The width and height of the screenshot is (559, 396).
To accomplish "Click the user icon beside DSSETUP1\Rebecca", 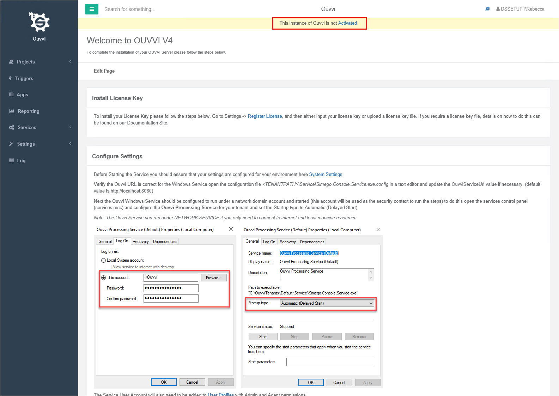I will pos(498,9).
